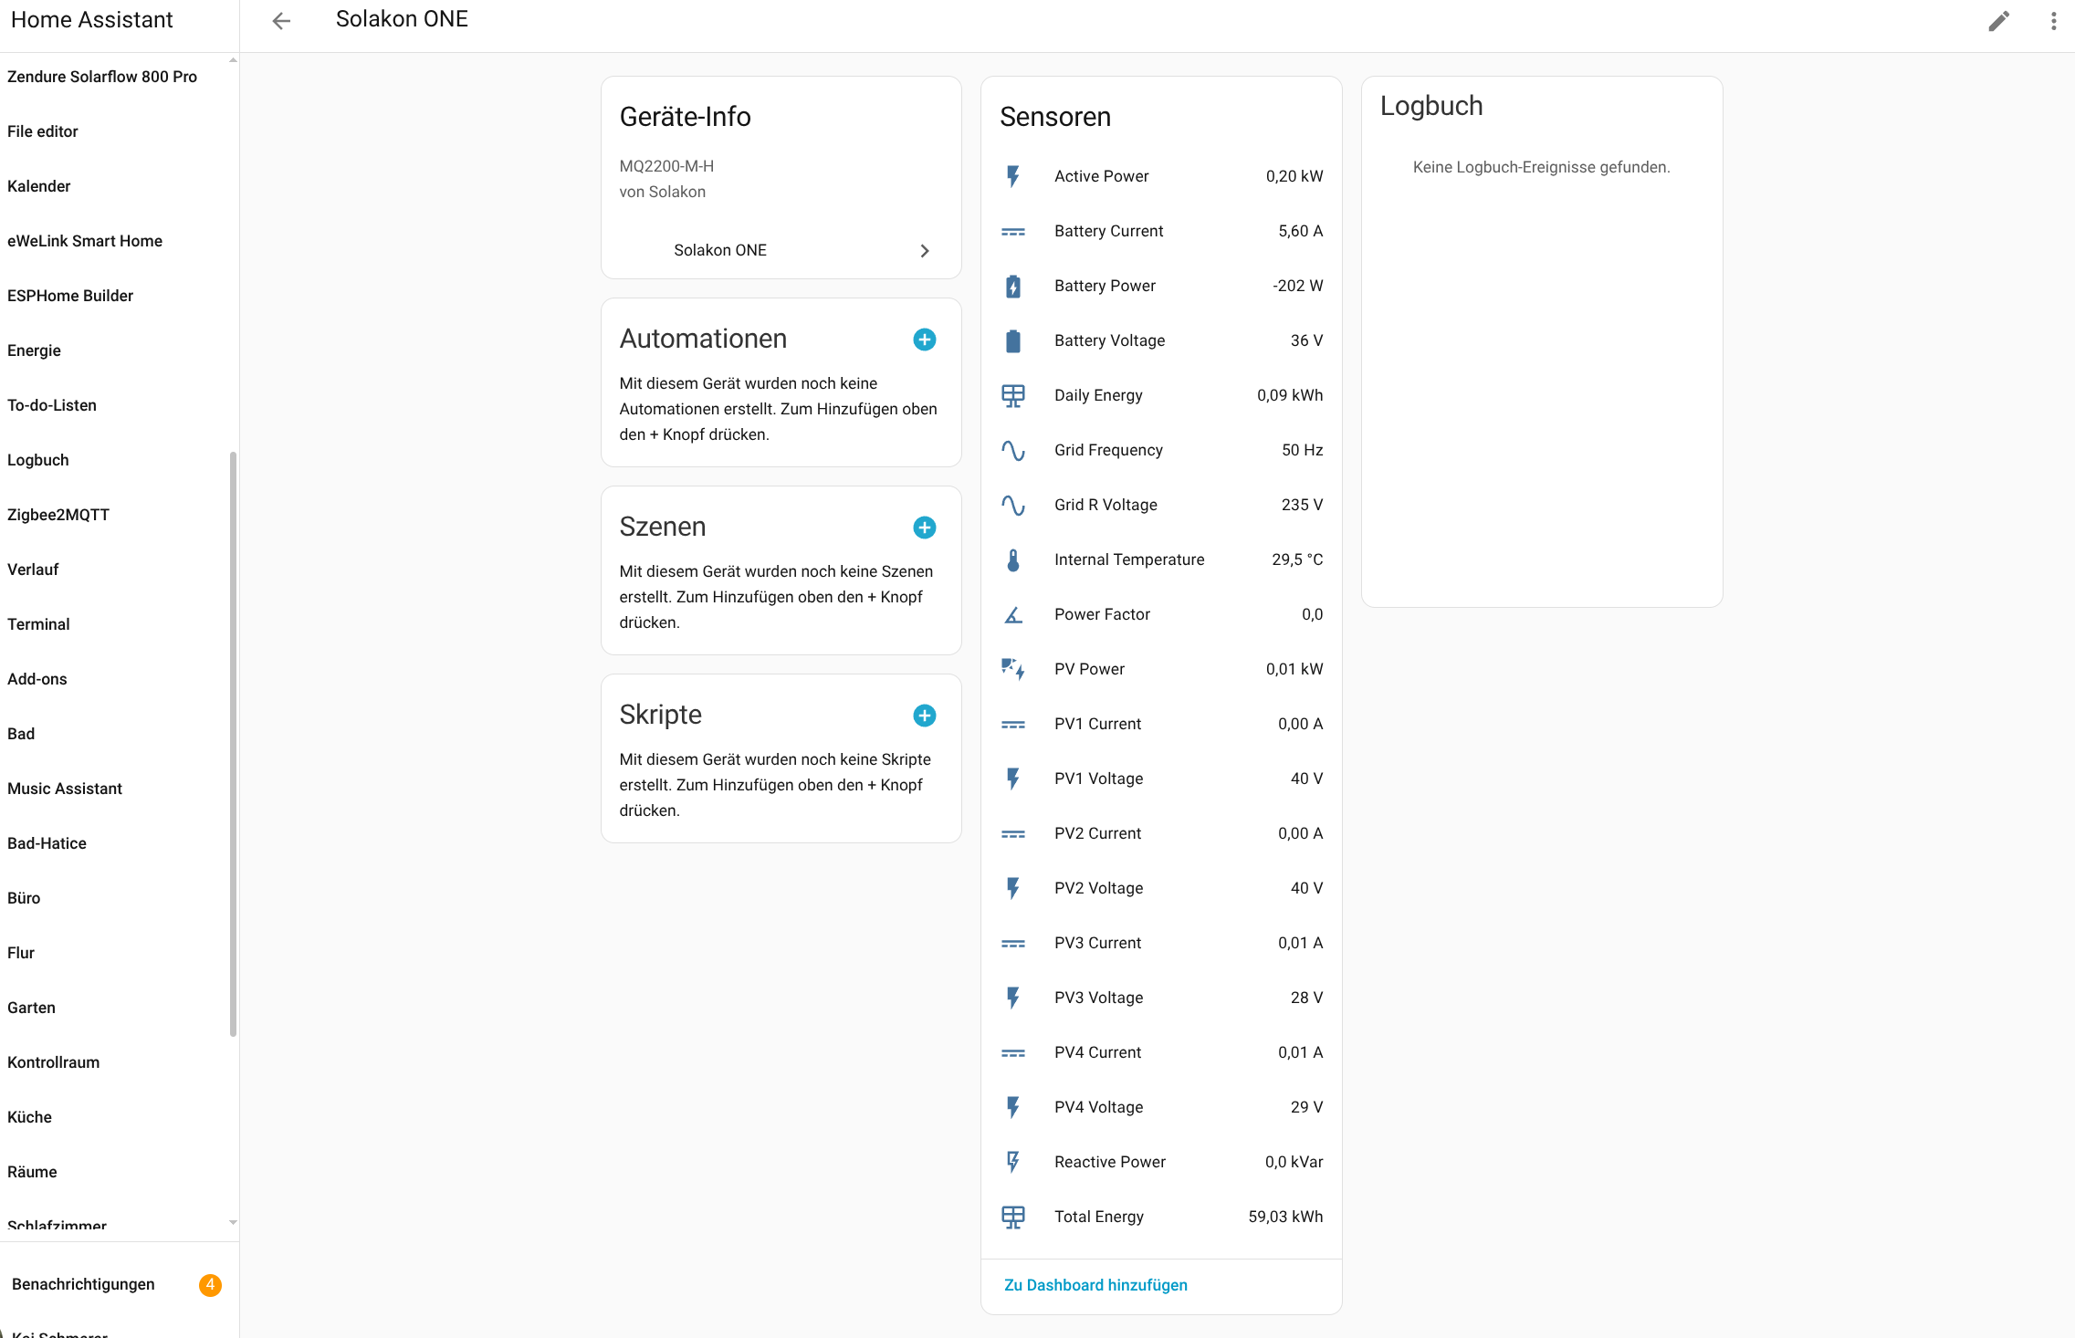Open PV3 Voltage sensor row
The height and width of the screenshot is (1338, 2075).
[1161, 998]
